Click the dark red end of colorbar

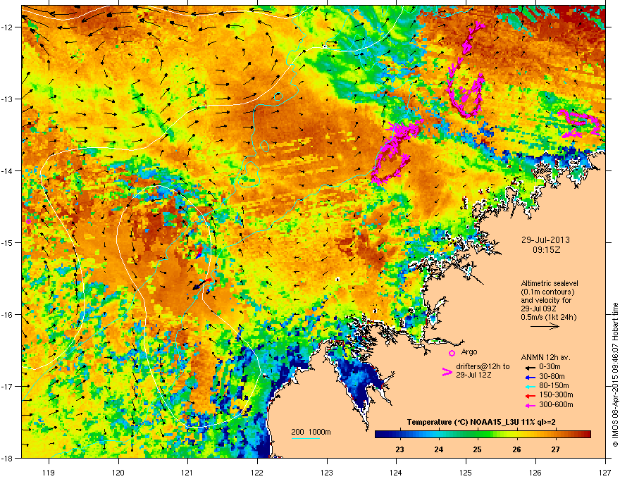[587, 435]
